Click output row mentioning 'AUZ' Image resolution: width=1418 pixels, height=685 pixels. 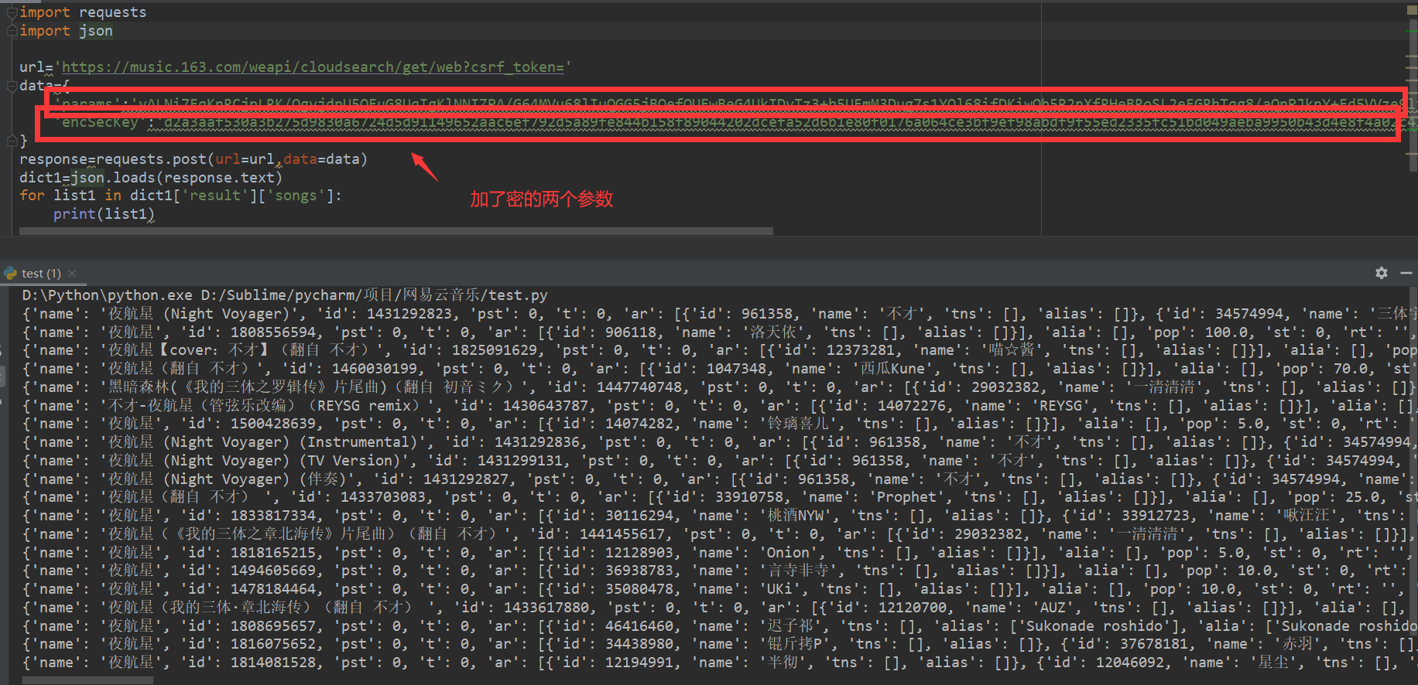click(x=720, y=608)
